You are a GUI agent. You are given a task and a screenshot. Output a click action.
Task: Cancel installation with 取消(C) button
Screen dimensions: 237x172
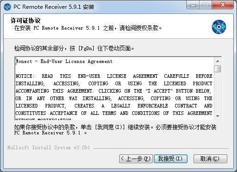tap(210, 159)
